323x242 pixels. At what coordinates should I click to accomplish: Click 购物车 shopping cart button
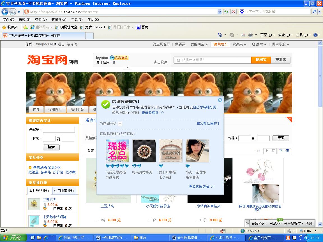tap(220, 44)
